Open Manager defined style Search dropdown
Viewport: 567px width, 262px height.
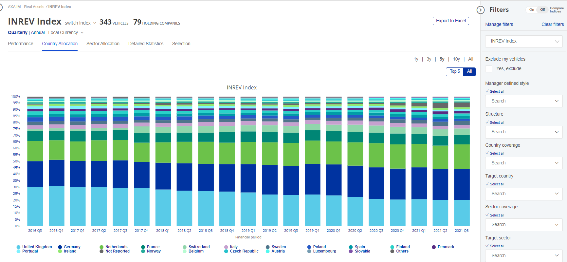(524, 101)
